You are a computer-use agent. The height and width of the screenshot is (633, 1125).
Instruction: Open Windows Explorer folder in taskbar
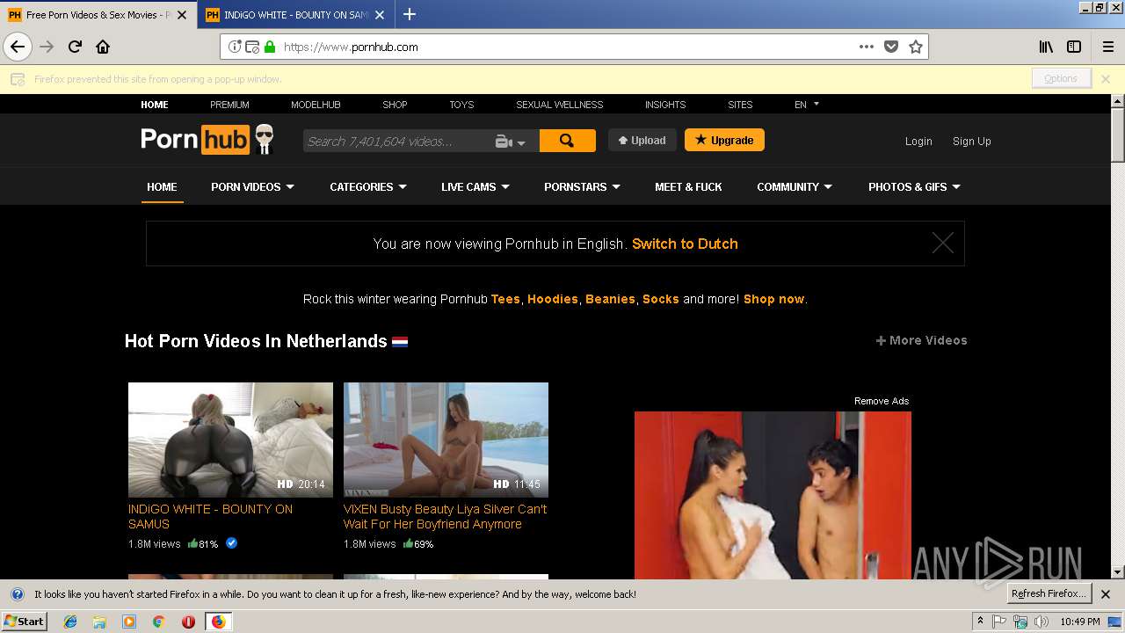click(99, 622)
